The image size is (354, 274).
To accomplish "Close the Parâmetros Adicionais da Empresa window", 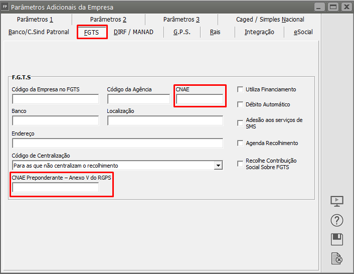I will pyautogui.click(x=347, y=7).
